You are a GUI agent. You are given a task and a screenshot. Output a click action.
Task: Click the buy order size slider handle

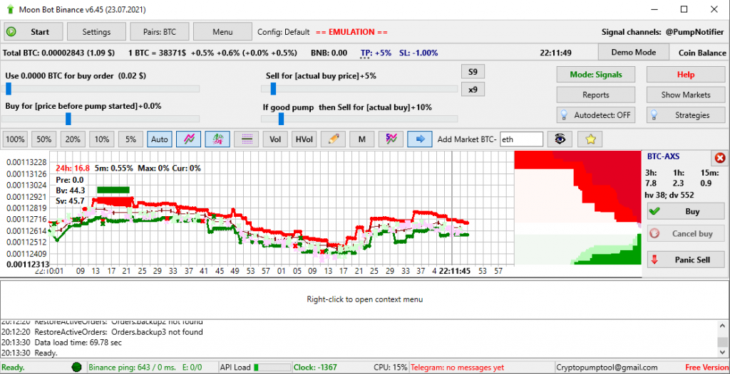[x=9, y=88]
